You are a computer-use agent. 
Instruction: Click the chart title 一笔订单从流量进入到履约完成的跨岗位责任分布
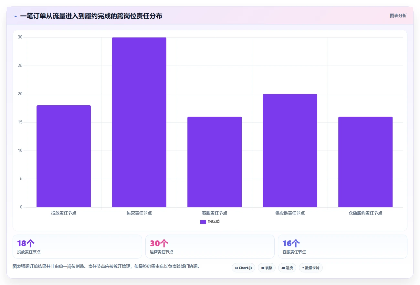(x=91, y=16)
